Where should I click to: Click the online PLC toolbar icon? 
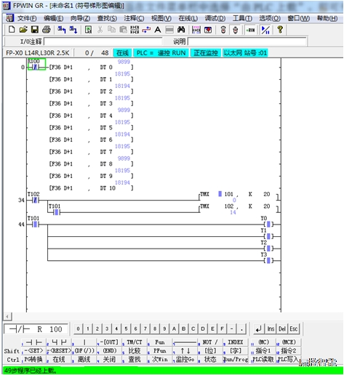223,30
